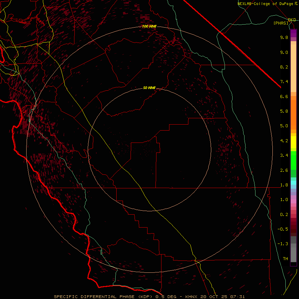This screenshot has width=299, height=299.
Task: Select the 5.8 legend value
Action: pos(284,111)
